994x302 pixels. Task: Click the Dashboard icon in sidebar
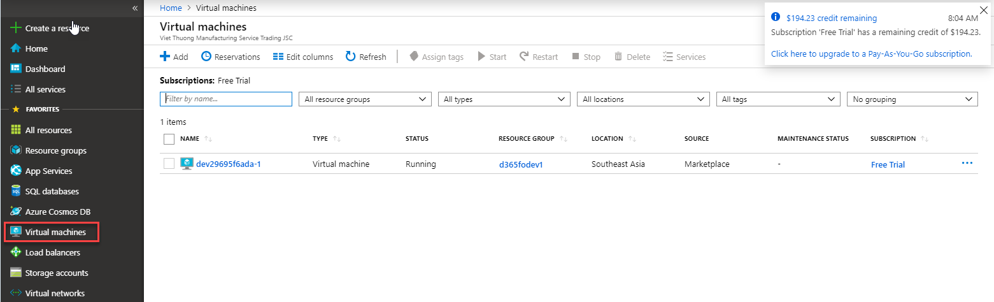coord(17,69)
